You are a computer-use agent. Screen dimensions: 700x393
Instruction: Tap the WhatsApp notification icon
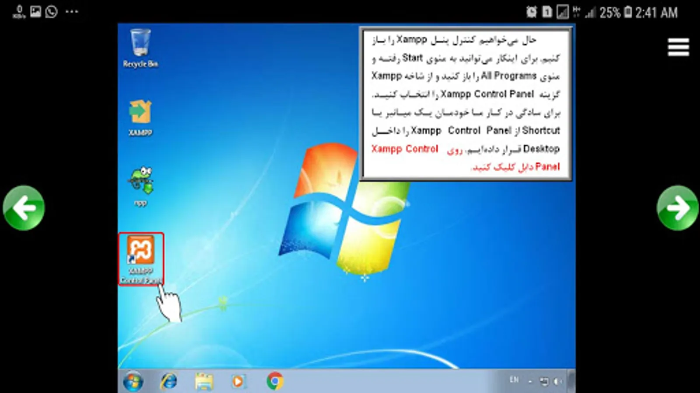52,11
